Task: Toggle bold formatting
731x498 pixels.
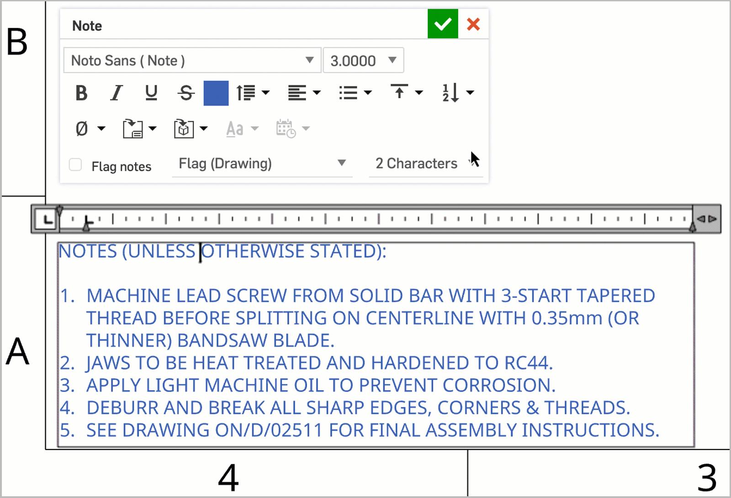Action: (81, 93)
